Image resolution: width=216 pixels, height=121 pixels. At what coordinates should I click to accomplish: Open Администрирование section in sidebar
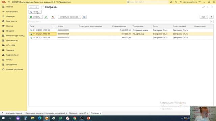(15, 70)
